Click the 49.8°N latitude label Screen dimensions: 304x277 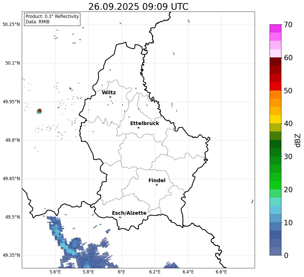click(12, 140)
